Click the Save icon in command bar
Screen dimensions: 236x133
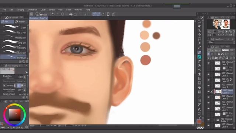tap(45, 14)
